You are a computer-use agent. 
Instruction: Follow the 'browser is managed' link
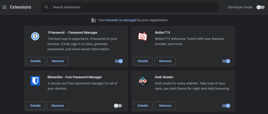tap(121, 20)
